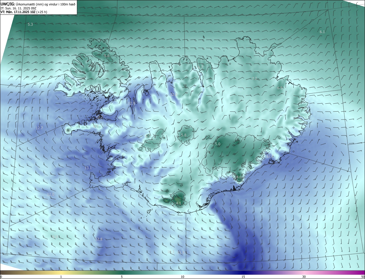Click the 5.8 value inside the glacier outline
Image resolution: width=365 pixels, height=279 pixels.
pos(184,135)
